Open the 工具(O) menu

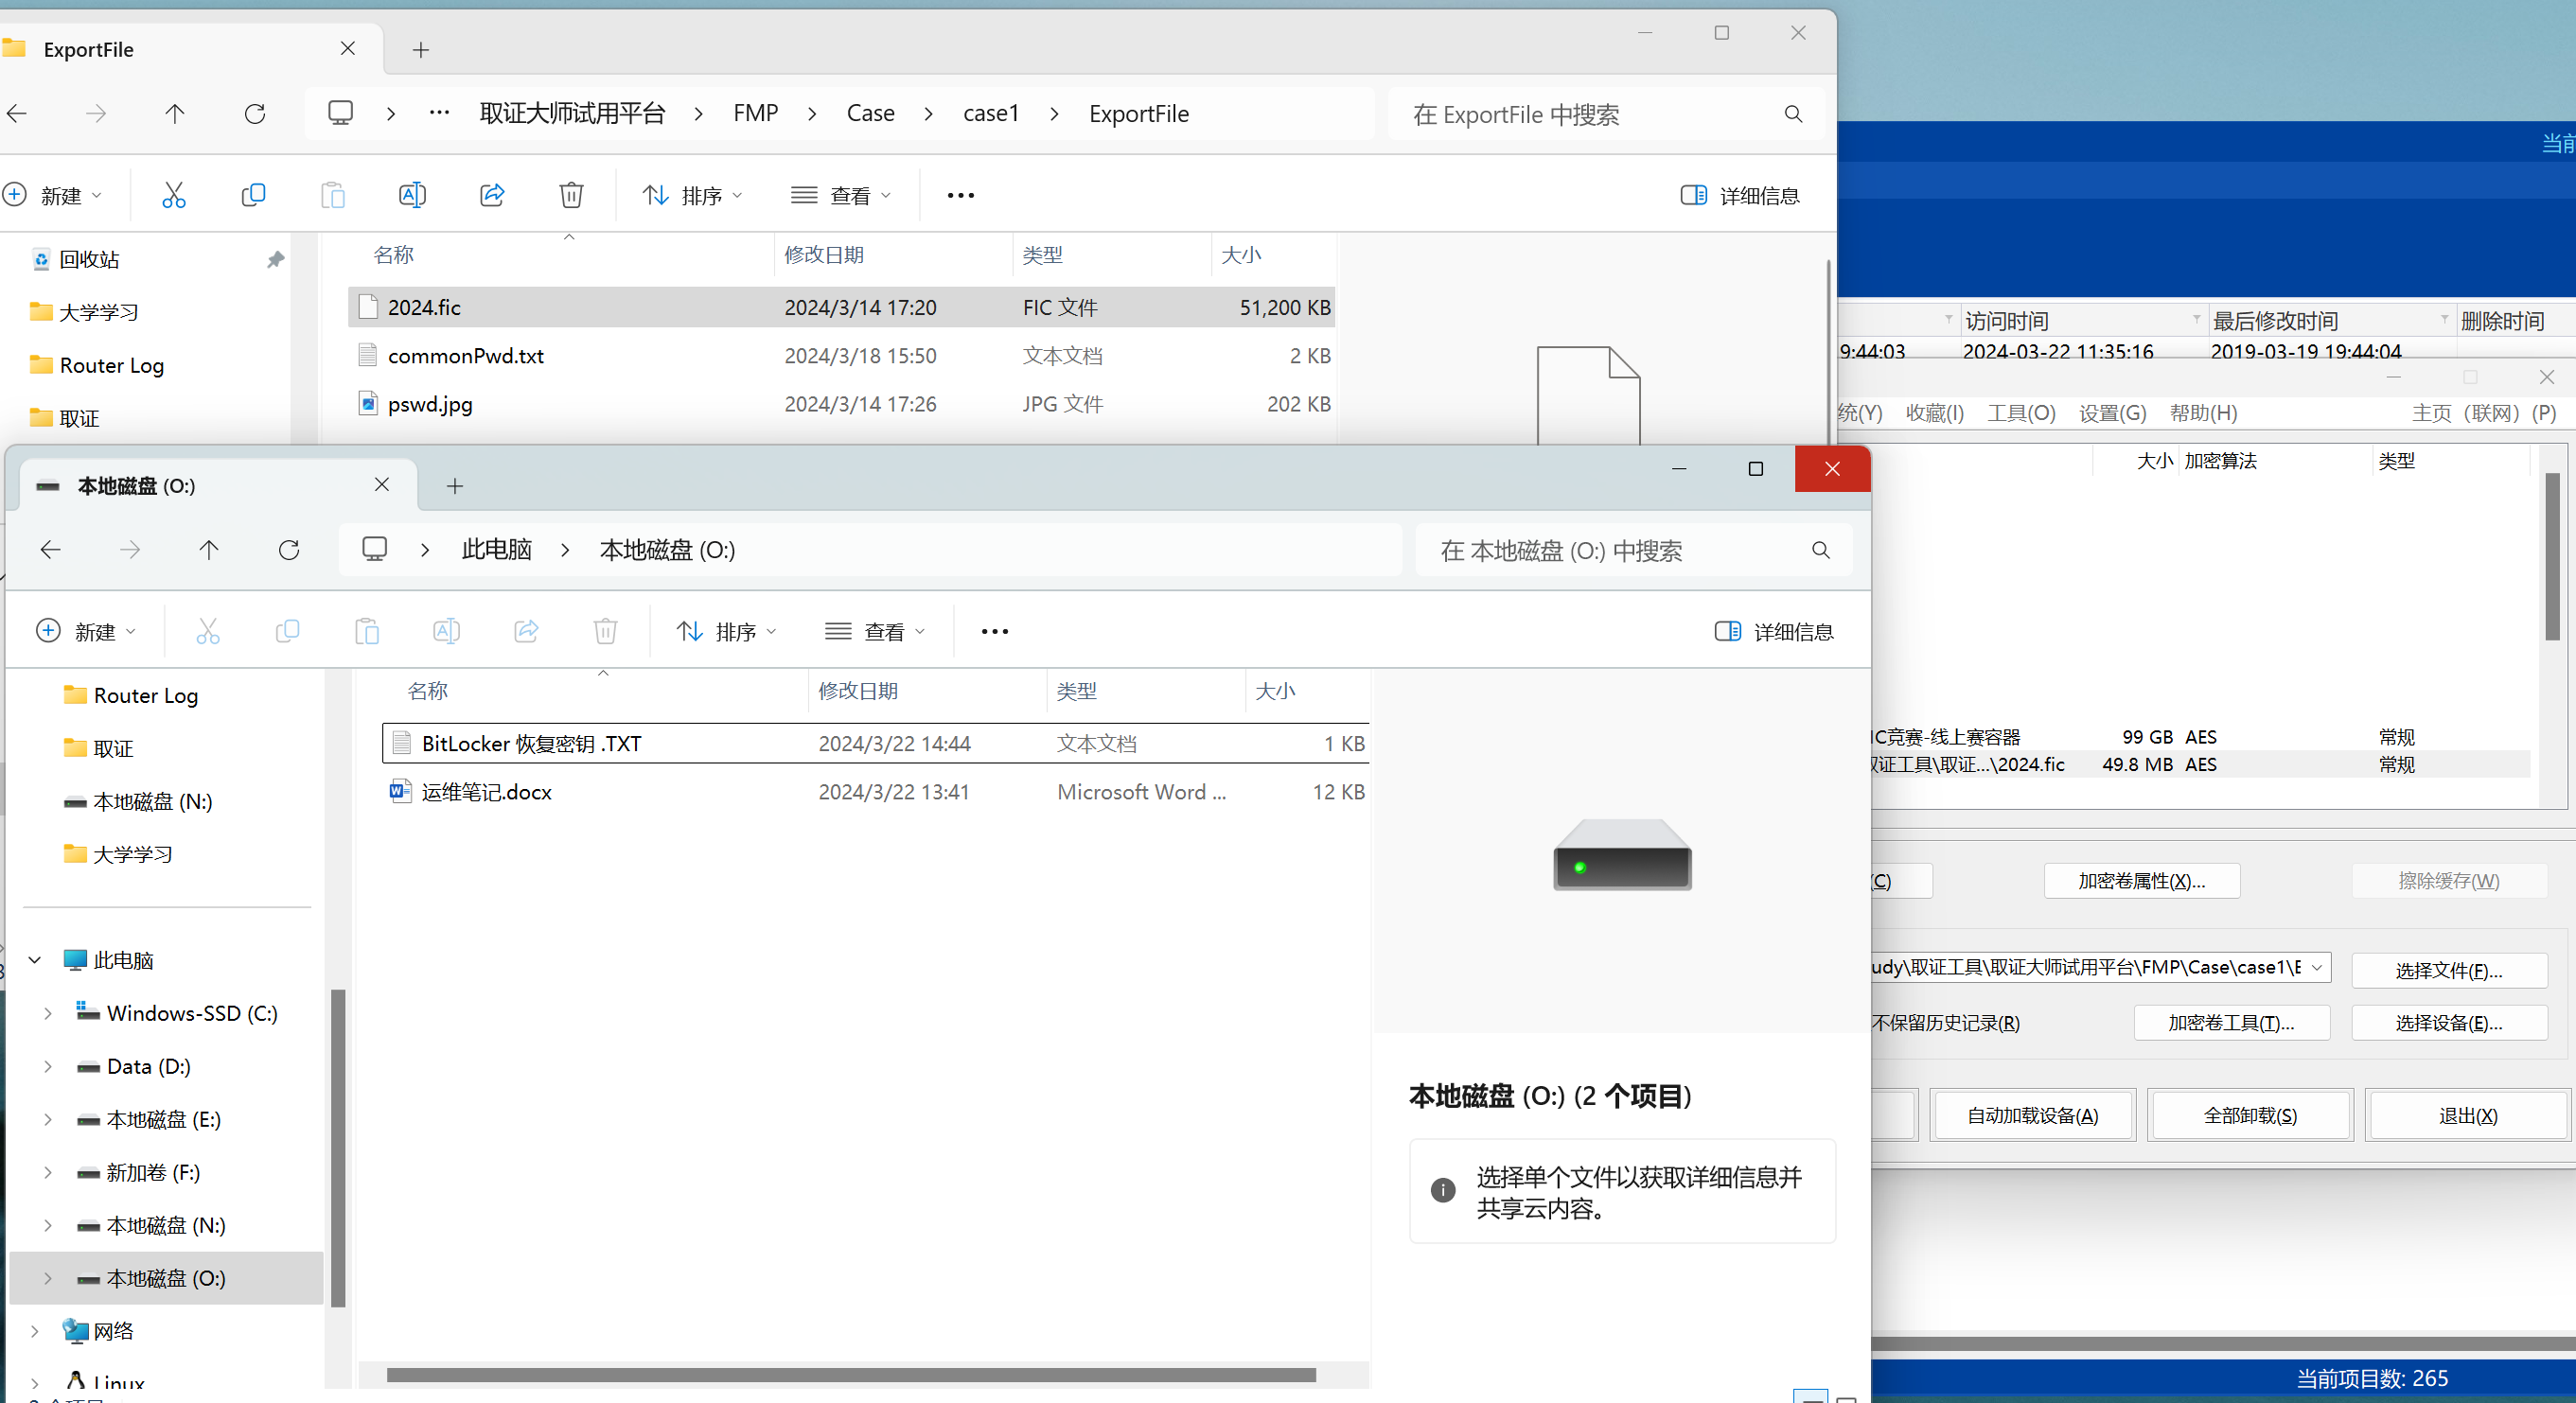(2020, 413)
